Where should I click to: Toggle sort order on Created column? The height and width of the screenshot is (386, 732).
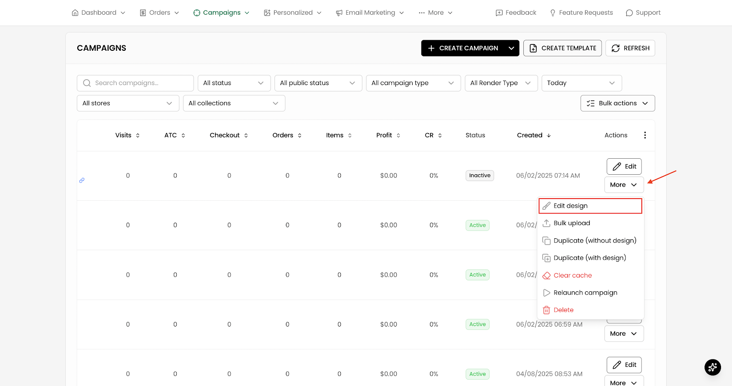pos(534,135)
